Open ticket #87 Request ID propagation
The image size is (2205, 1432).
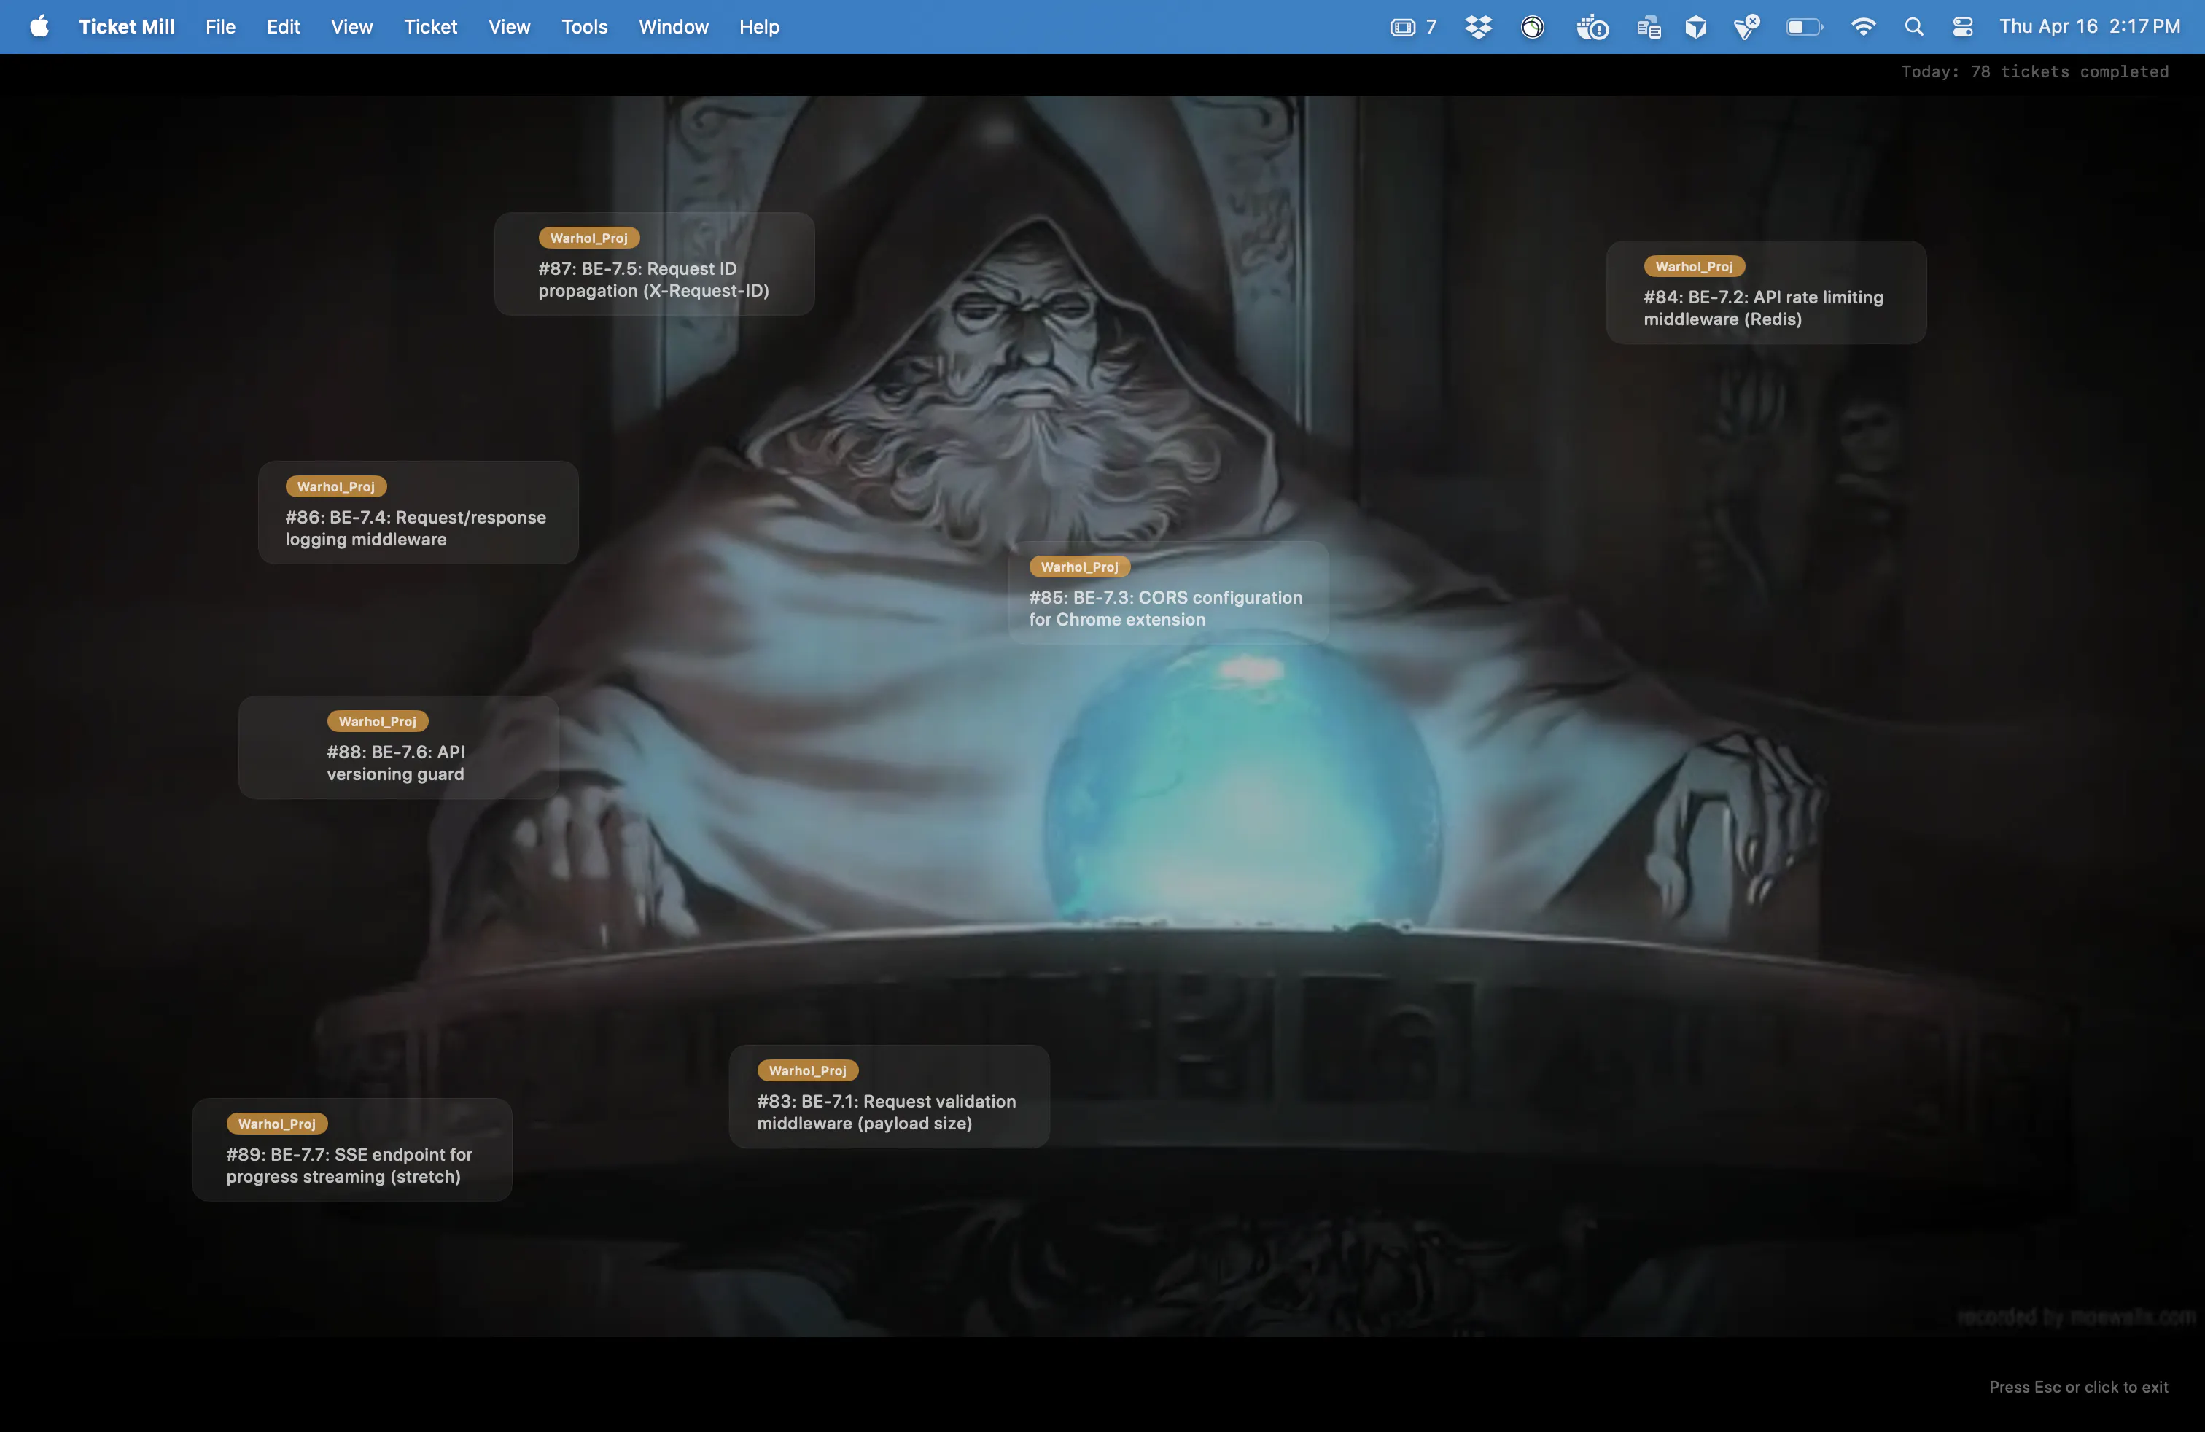(x=654, y=264)
